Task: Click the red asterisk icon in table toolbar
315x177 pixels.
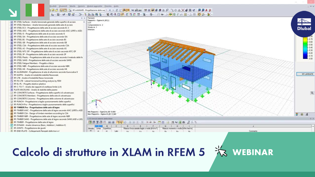Action: [147, 122]
